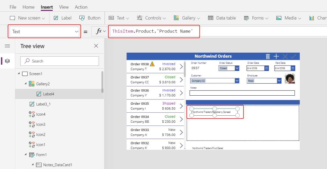Collapse the Gallery2 tree node
Viewport: 327px width, 169px height.
tap(26, 84)
